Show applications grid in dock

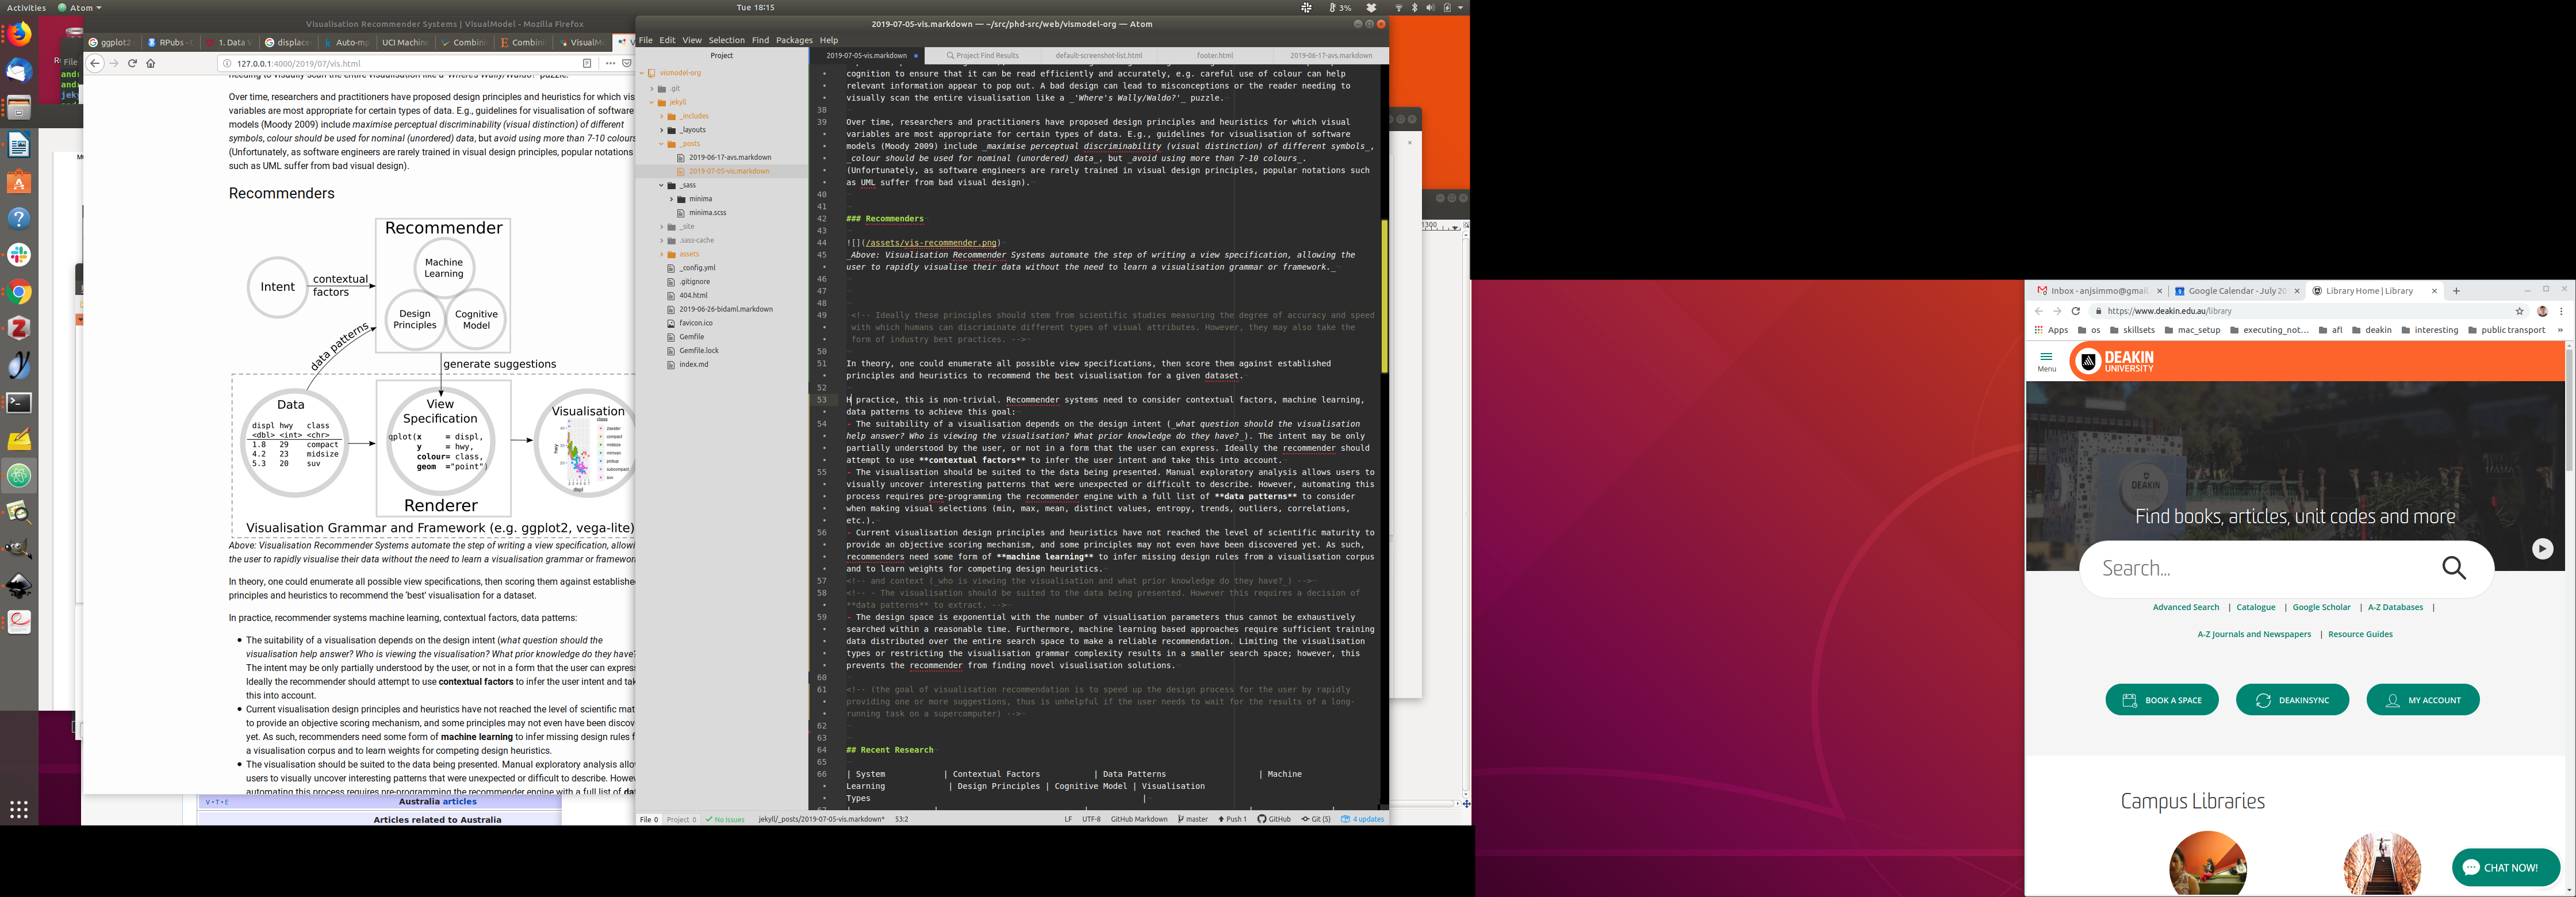pos(19,809)
